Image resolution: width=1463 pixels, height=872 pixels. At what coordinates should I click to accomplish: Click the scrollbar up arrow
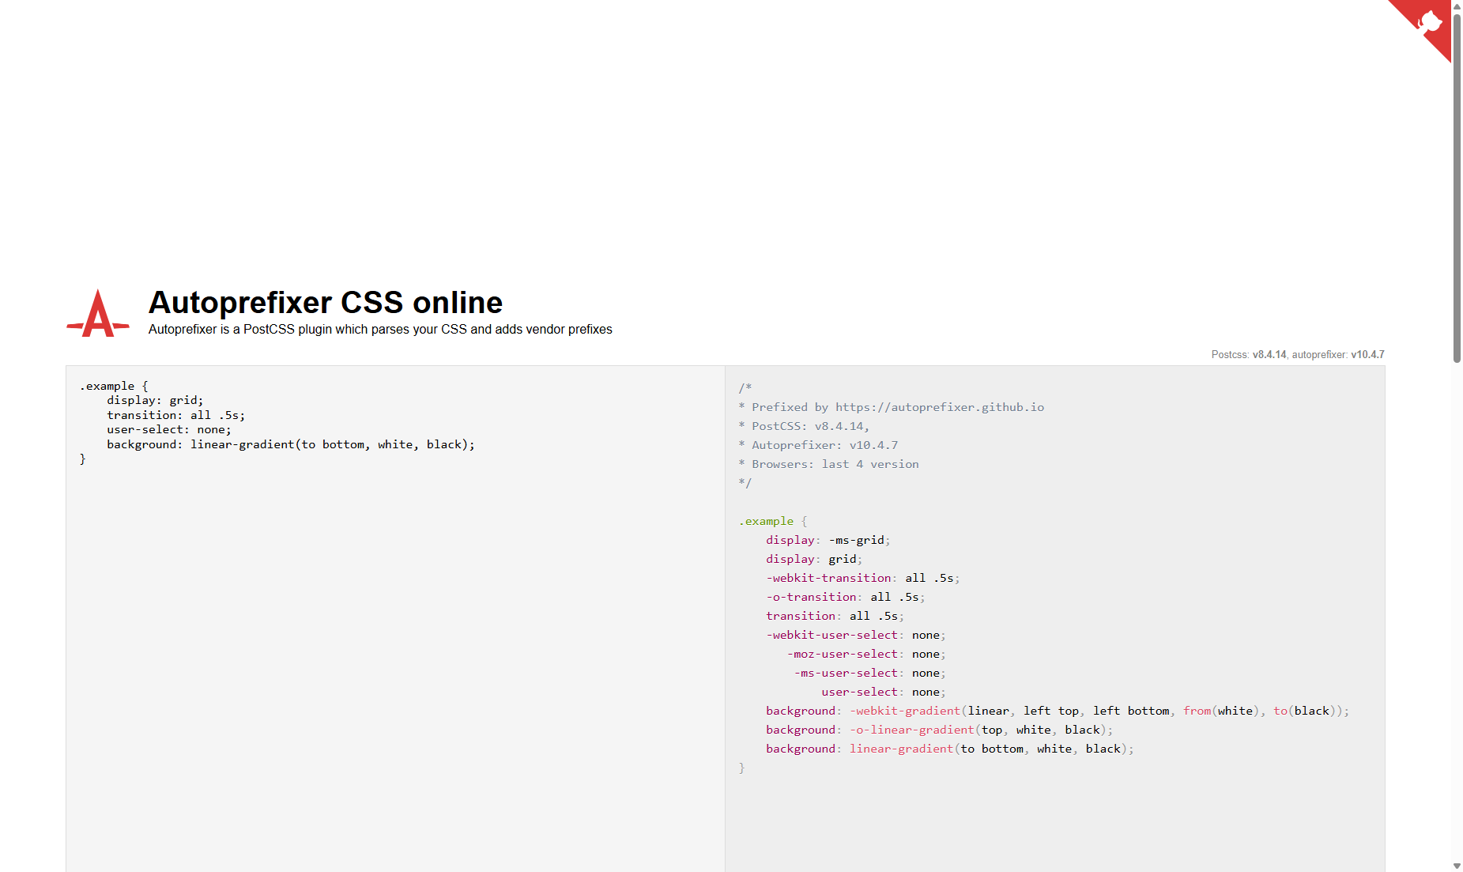tap(1457, 6)
